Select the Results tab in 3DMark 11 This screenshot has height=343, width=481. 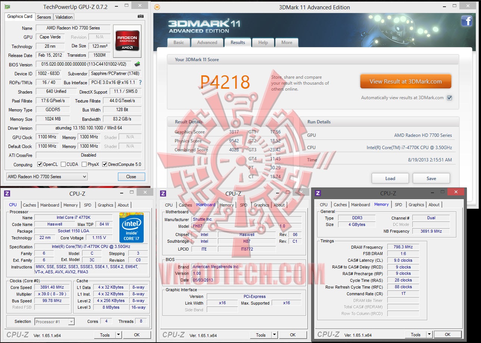point(238,42)
